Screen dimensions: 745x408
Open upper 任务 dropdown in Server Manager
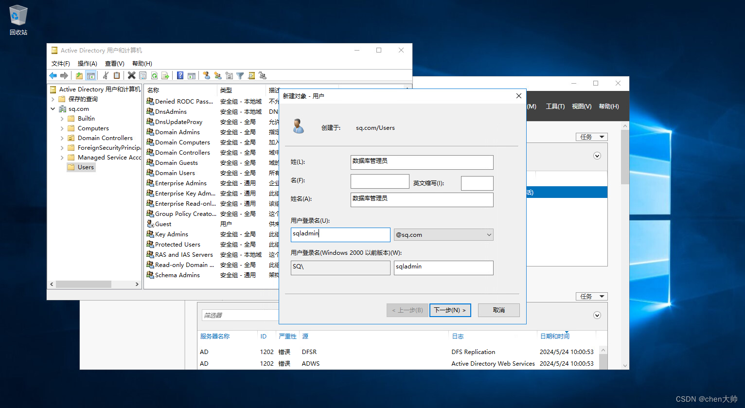pyautogui.click(x=592, y=137)
